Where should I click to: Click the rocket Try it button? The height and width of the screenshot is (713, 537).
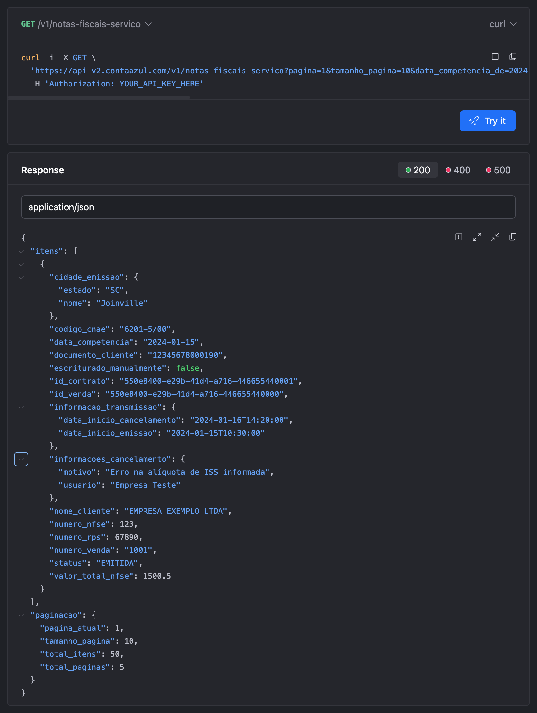[487, 121]
